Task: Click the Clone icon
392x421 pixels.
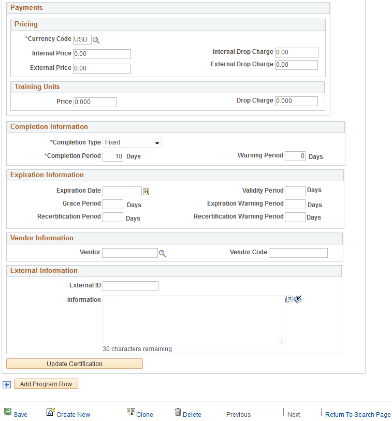Action: [131, 412]
